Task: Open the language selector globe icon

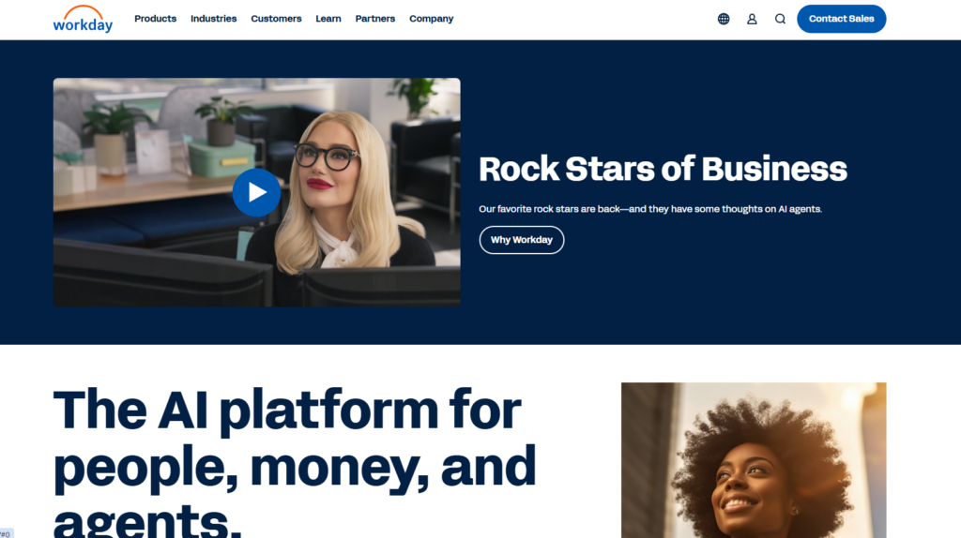Action: [724, 19]
